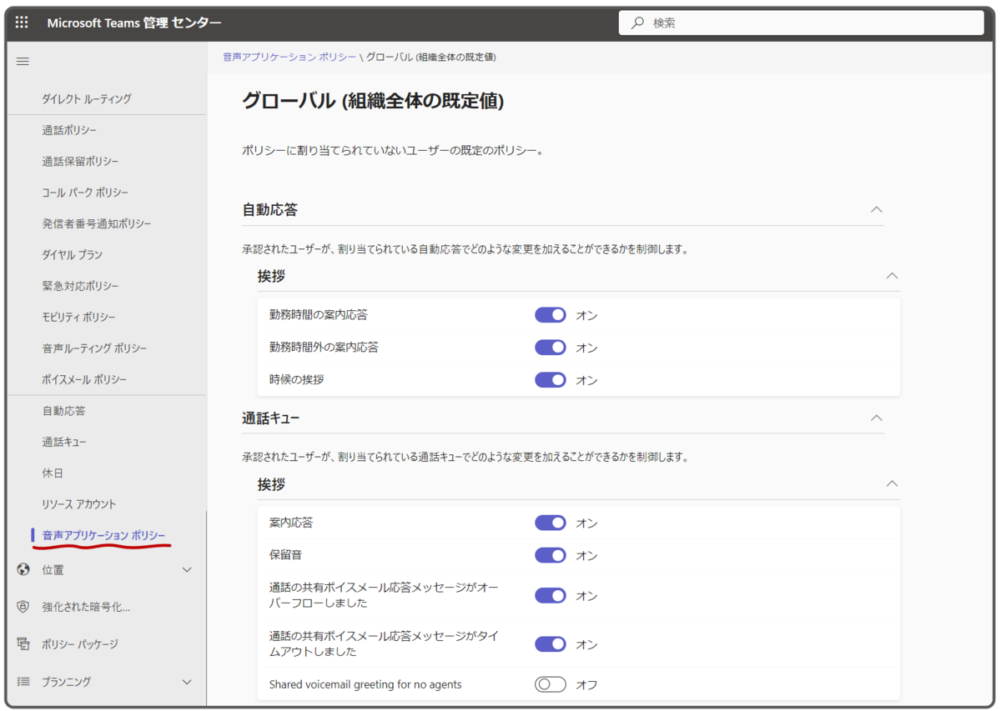This screenshot has height=711, width=1001.
Task: Open 通話ポリシー in sidebar
Action: (69, 131)
